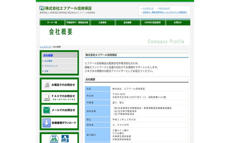Select the 不動産仲介・管理会社様 navigation tab
The width and height of the screenshot is (230, 143).
(x=77, y=23)
